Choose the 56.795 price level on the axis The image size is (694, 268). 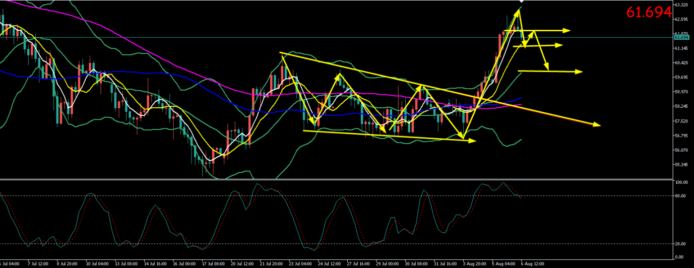tap(682, 136)
